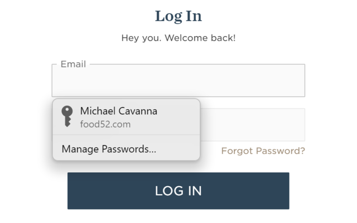The height and width of the screenshot is (223, 357).
Task: Click the password field beside the popup
Action: tap(253, 125)
